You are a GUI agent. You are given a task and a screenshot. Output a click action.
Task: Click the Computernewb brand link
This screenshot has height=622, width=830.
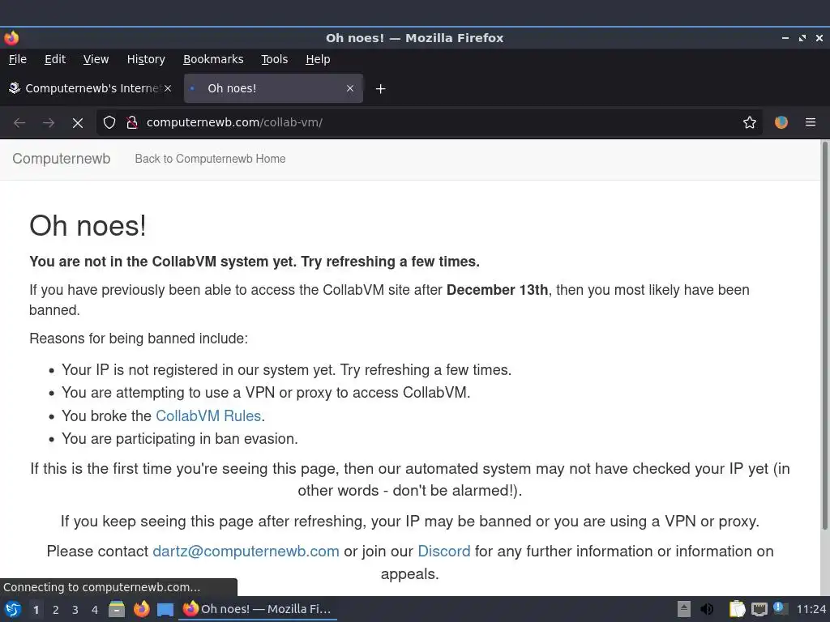tap(62, 159)
